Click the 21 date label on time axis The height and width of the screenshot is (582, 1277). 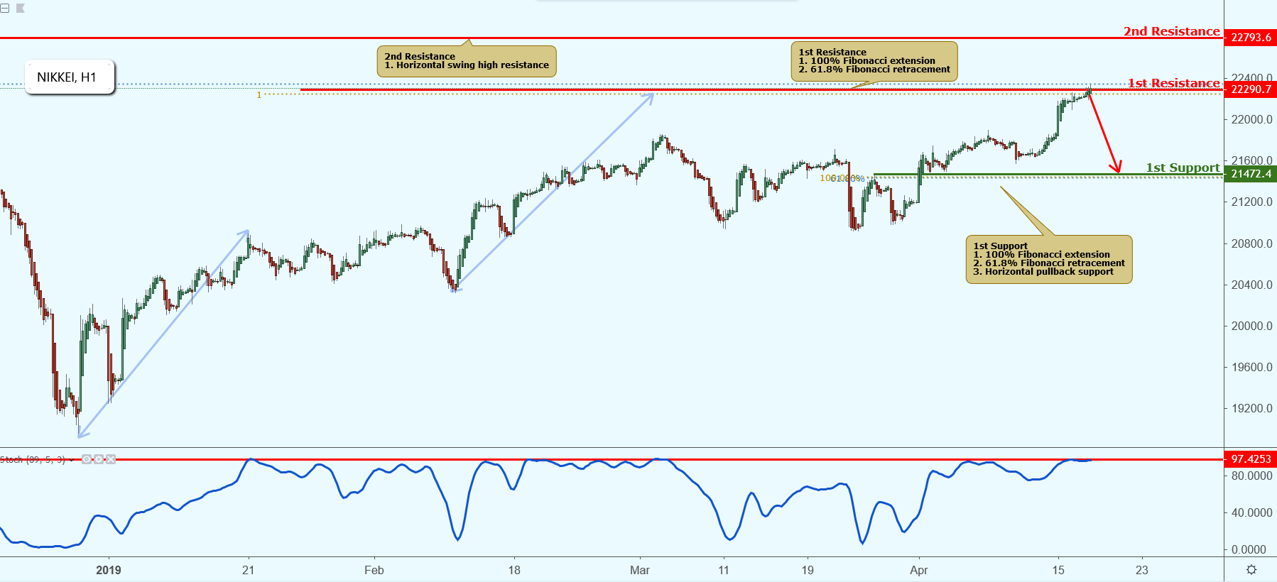point(248,570)
